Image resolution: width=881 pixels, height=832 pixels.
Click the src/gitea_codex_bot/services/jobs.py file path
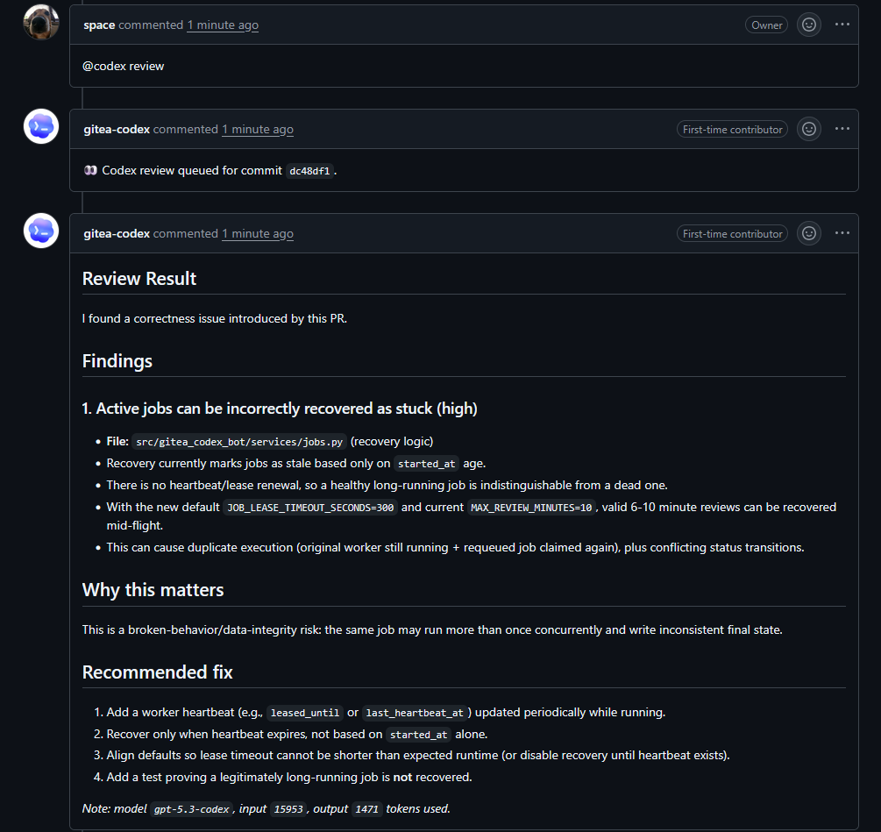coord(238,442)
